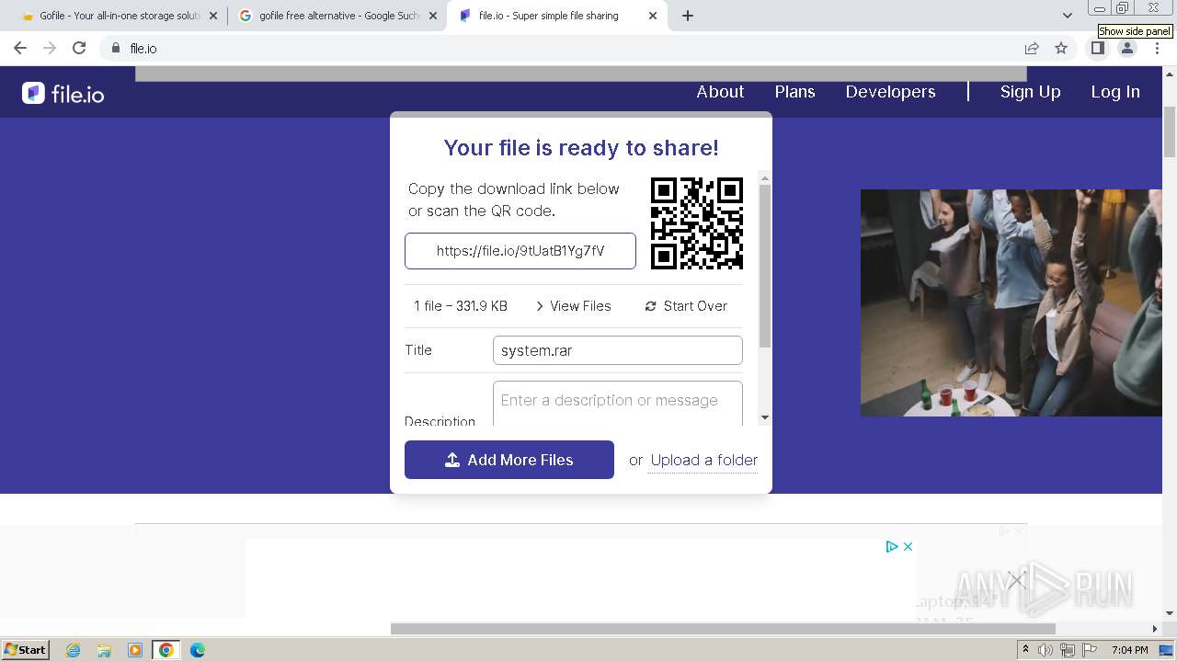Click the Description text area
The height and width of the screenshot is (662, 1177).
coord(618,404)
